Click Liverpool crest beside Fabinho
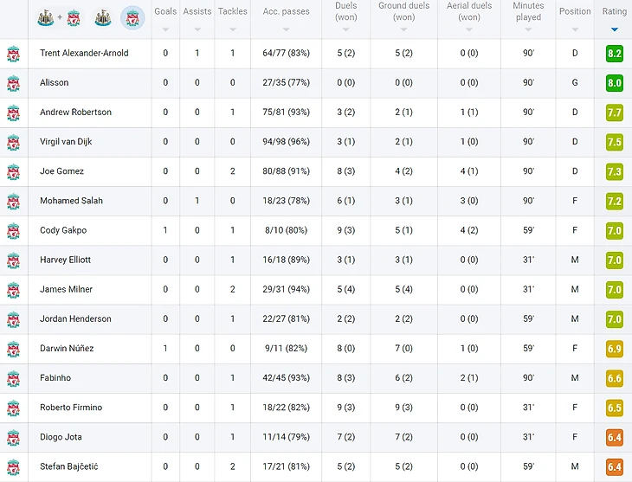The image size is (632, 482). click(13, 378)
